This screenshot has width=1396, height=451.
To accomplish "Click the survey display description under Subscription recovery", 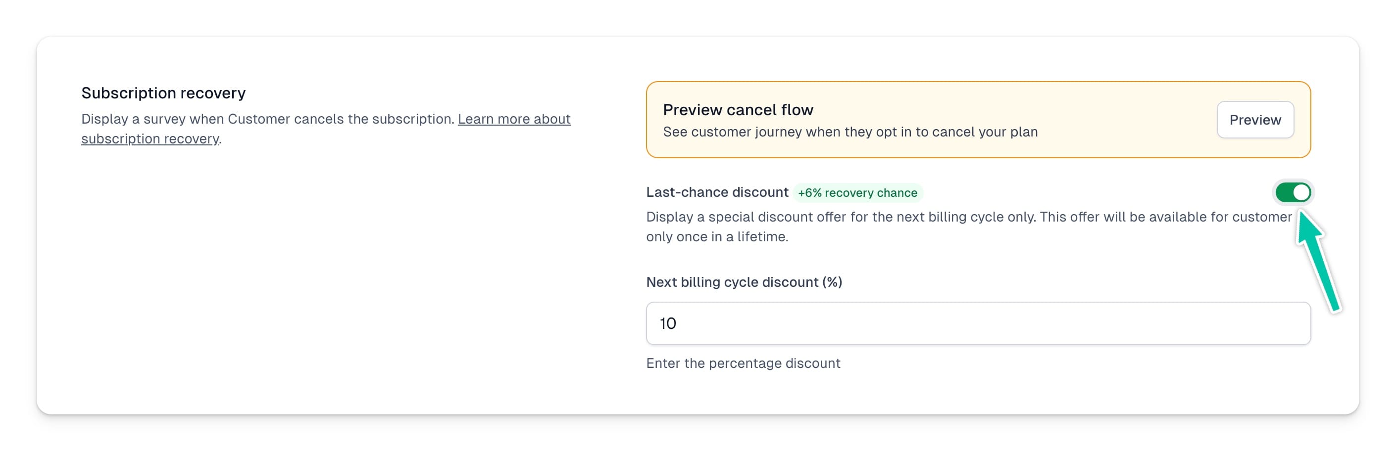I will click(325, 128).
